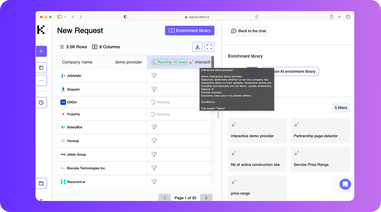The image size is (381, 212).
Task: Click the filter icon in the Recurrent.ai row
Action: (154, 182)
